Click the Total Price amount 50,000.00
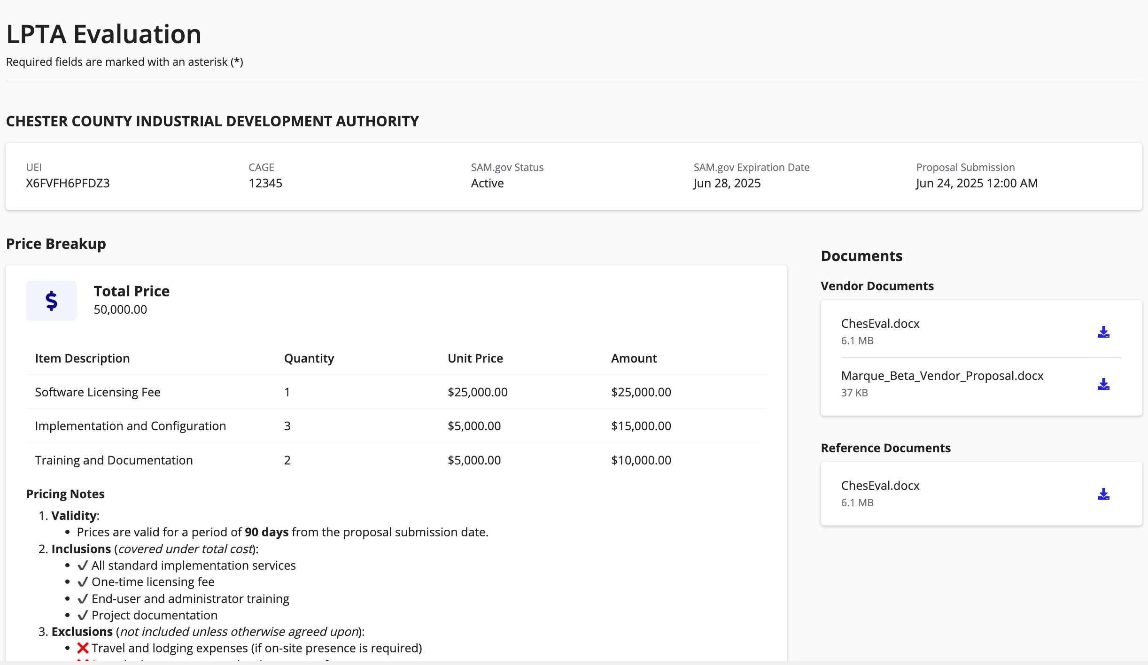Screen dimensions: 1148x665 pos(120,309)
